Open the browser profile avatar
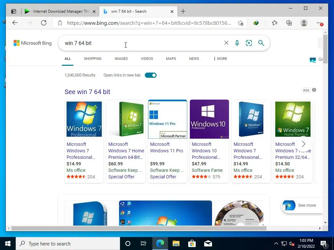Viewport: 334px width, 250px height. pyautogui.click(x=304, y=23)
